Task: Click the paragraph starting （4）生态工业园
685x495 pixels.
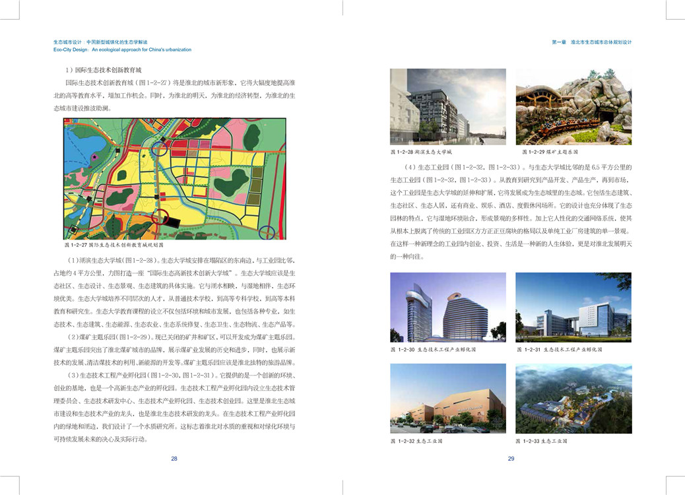Action: click(511, 211)
